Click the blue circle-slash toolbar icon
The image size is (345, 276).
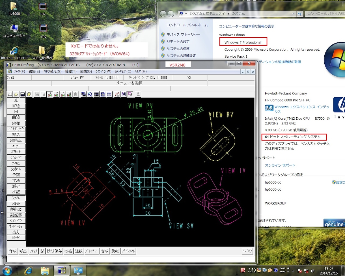click(x=90, y=94)
